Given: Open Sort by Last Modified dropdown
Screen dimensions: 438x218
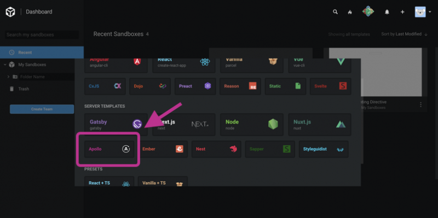Looking at the screenshot, I should (401, 34).
